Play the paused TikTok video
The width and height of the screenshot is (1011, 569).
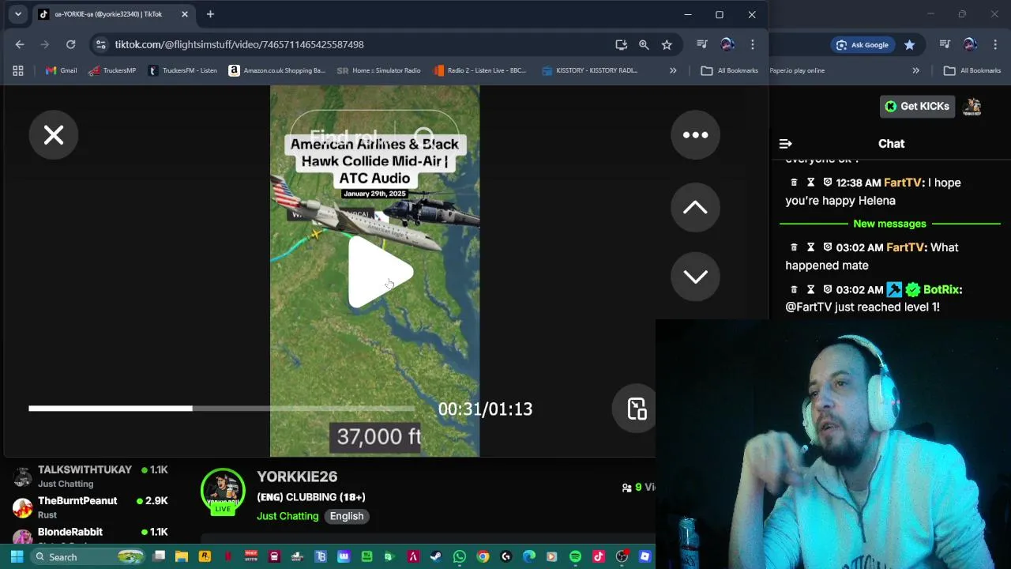[x=380, y=272]
